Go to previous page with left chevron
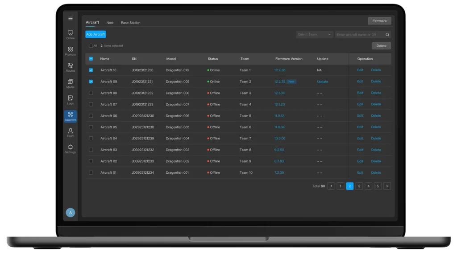 [x=331, y=186]
